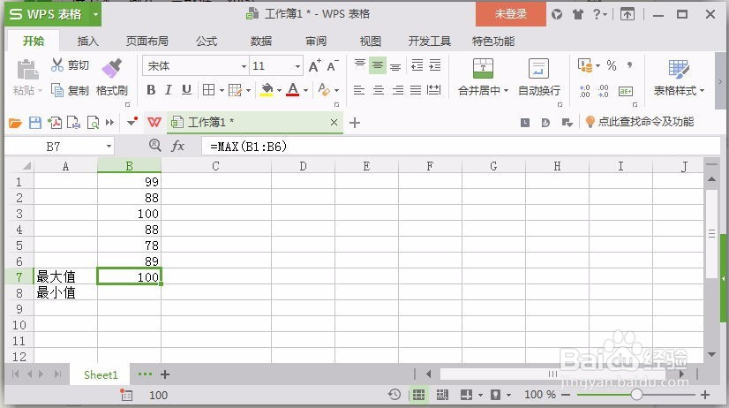Apply the red font color

292,89
